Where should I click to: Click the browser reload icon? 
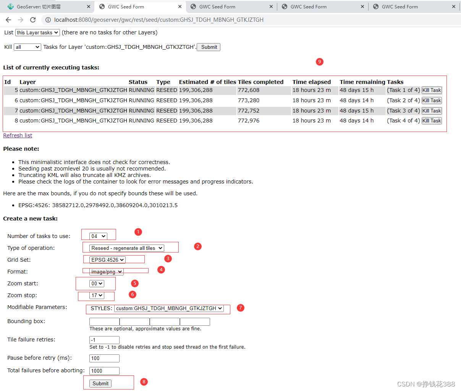32,20
